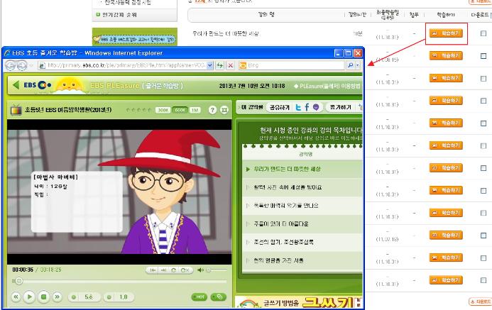Open the player help question-mark icon
The image size is (492, 310).
(212, 110)
